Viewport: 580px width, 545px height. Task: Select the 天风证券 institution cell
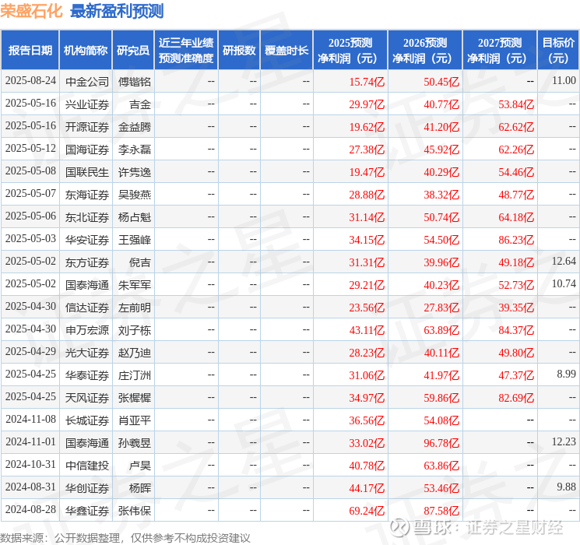pyautogui.click(x=87, y=398)
